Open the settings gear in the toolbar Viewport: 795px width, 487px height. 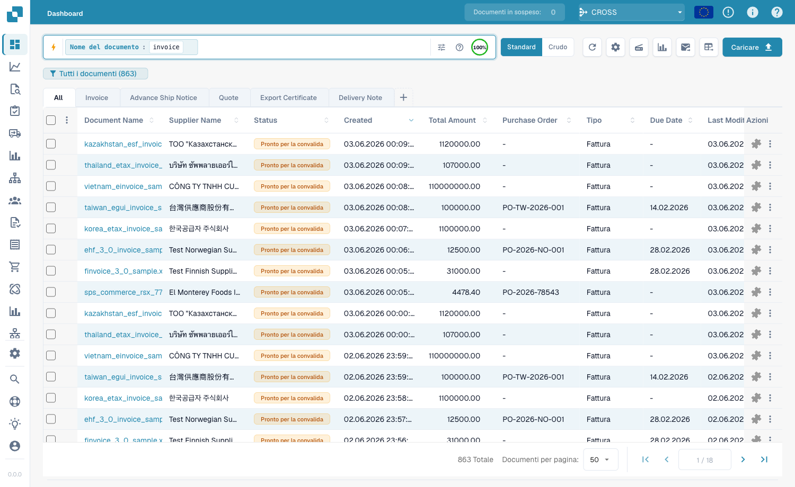[x=615, y=47]
